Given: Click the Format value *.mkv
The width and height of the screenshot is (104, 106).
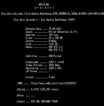Looking at the screenshot, I should pos(52,77).
